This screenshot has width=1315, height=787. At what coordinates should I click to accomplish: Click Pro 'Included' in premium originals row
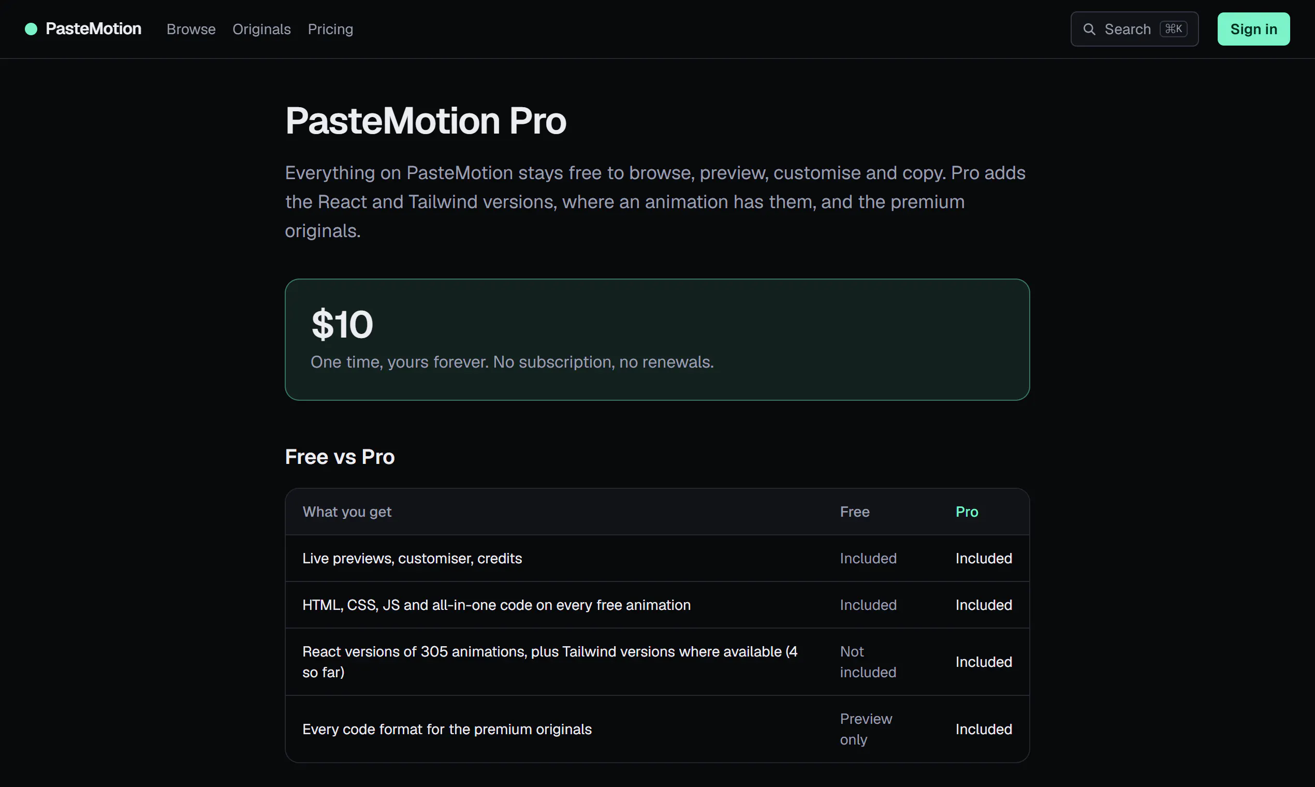(x=984, y=729)
